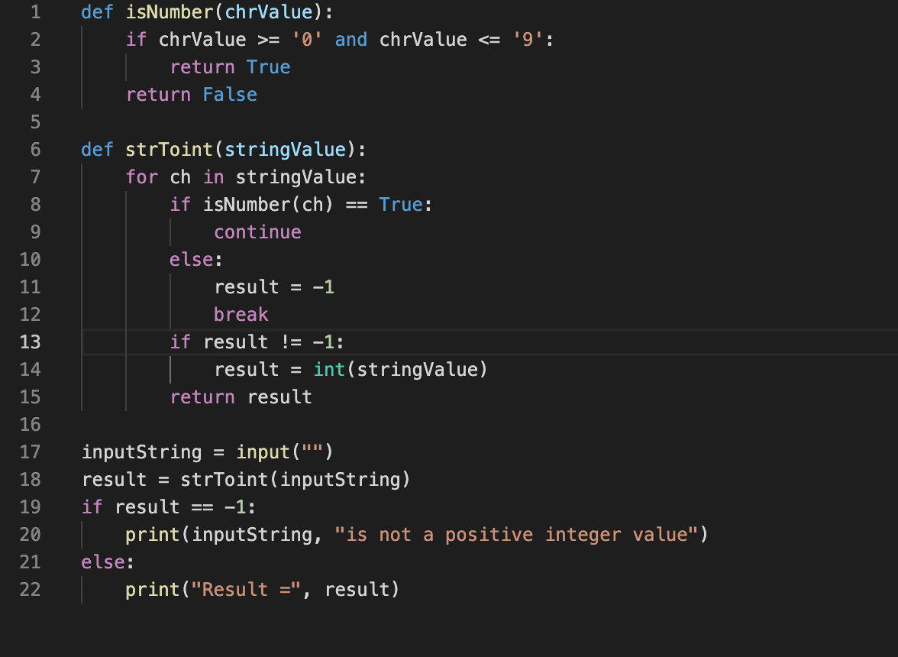
Task: Click the break keyword on line 12
Action: (x=241, y=314)
